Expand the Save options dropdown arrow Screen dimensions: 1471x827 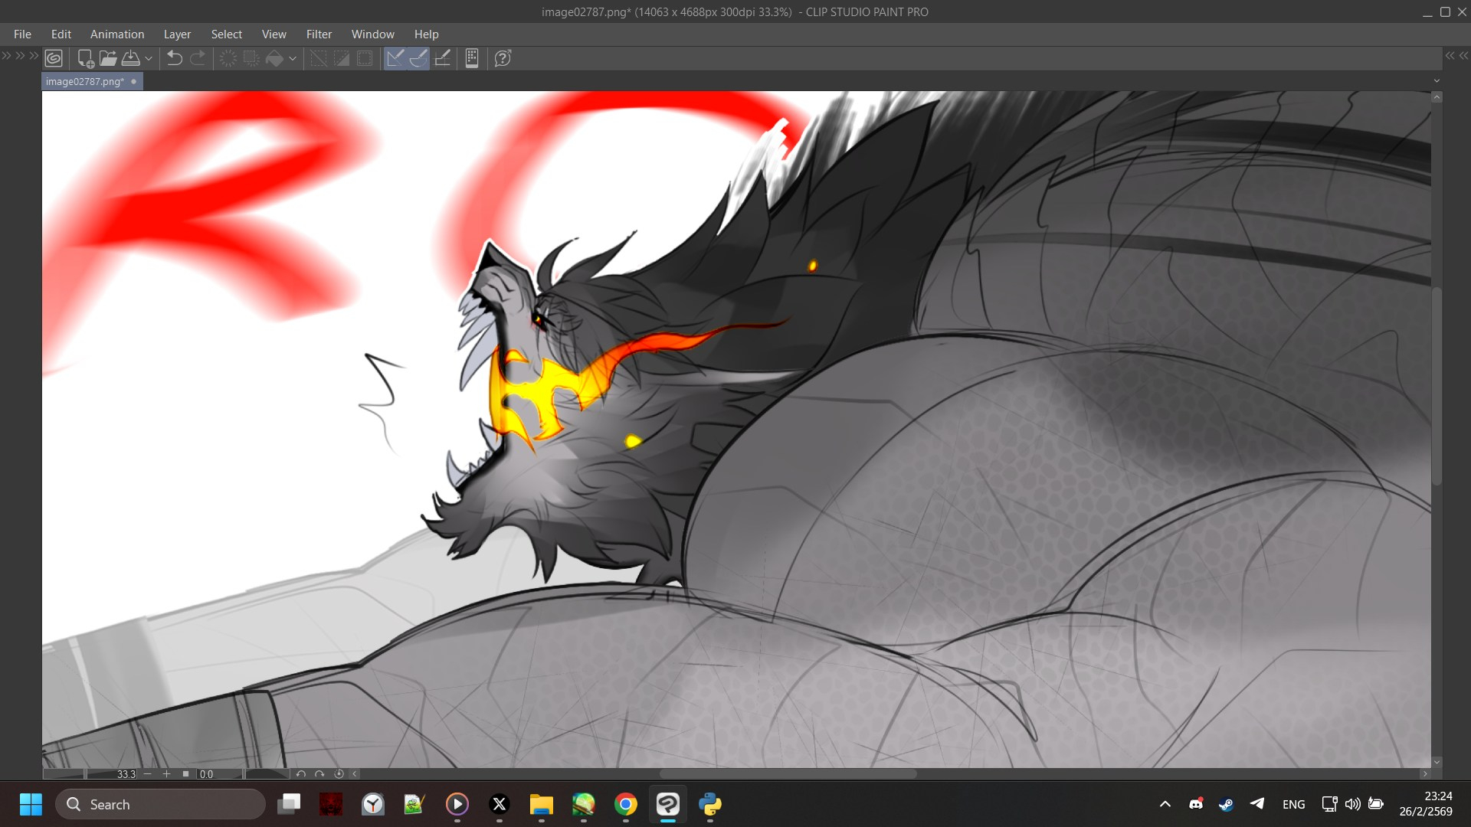(149, 58)
